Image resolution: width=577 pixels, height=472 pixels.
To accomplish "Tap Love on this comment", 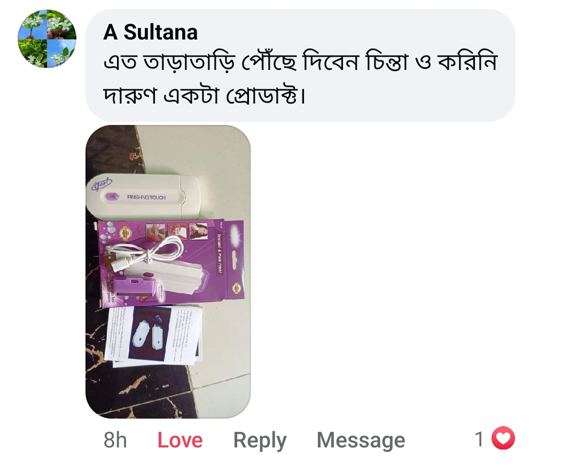I will point(180,440).
